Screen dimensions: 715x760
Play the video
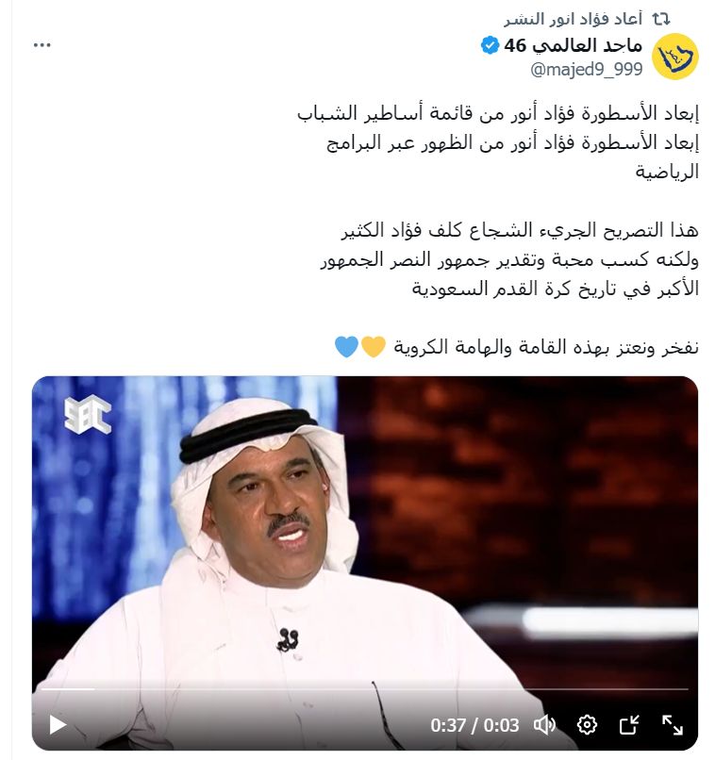58,725
